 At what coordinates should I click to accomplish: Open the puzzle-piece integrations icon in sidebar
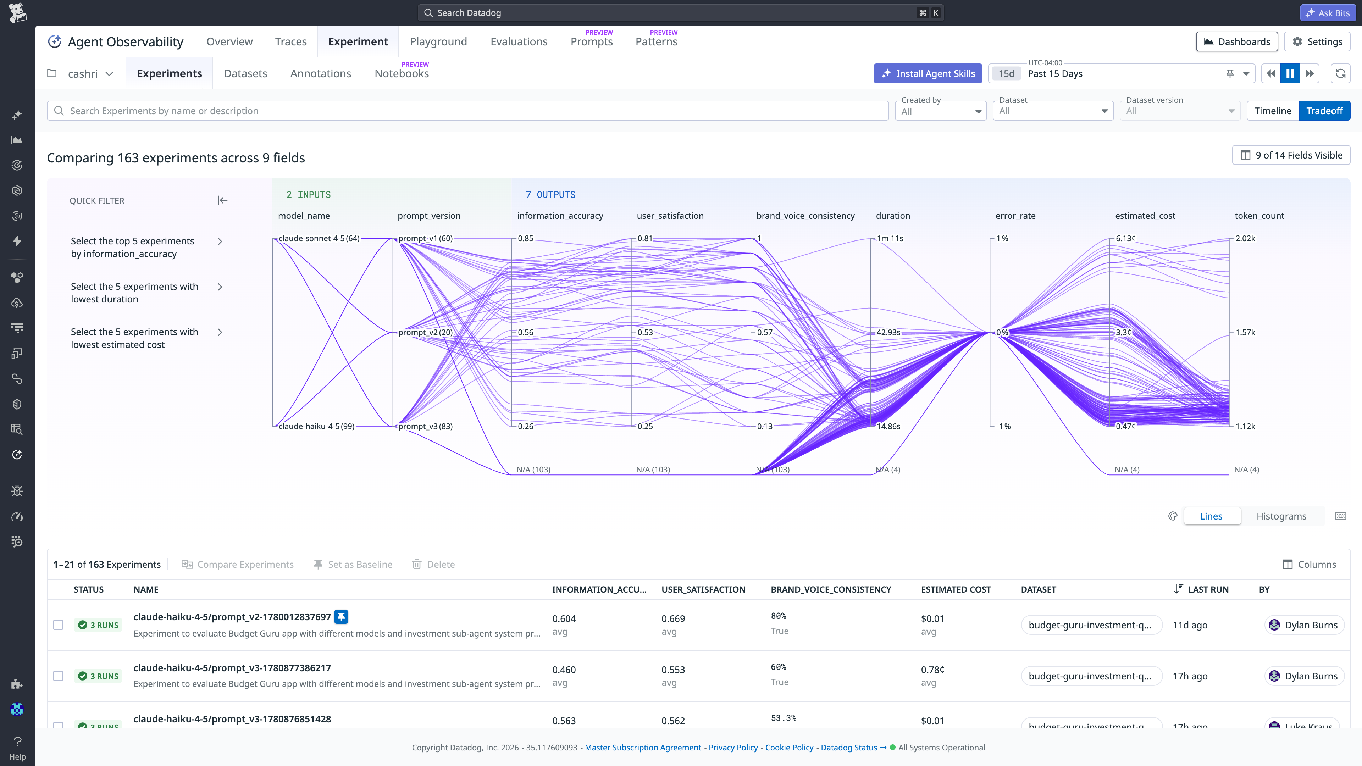pos(17,683)
